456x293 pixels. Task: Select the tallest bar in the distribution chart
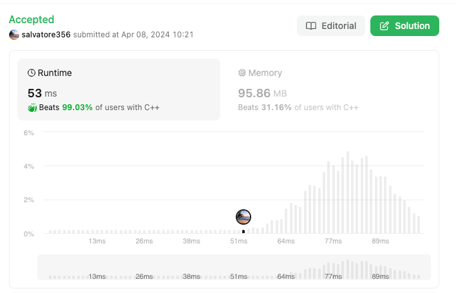coord(348,193)
